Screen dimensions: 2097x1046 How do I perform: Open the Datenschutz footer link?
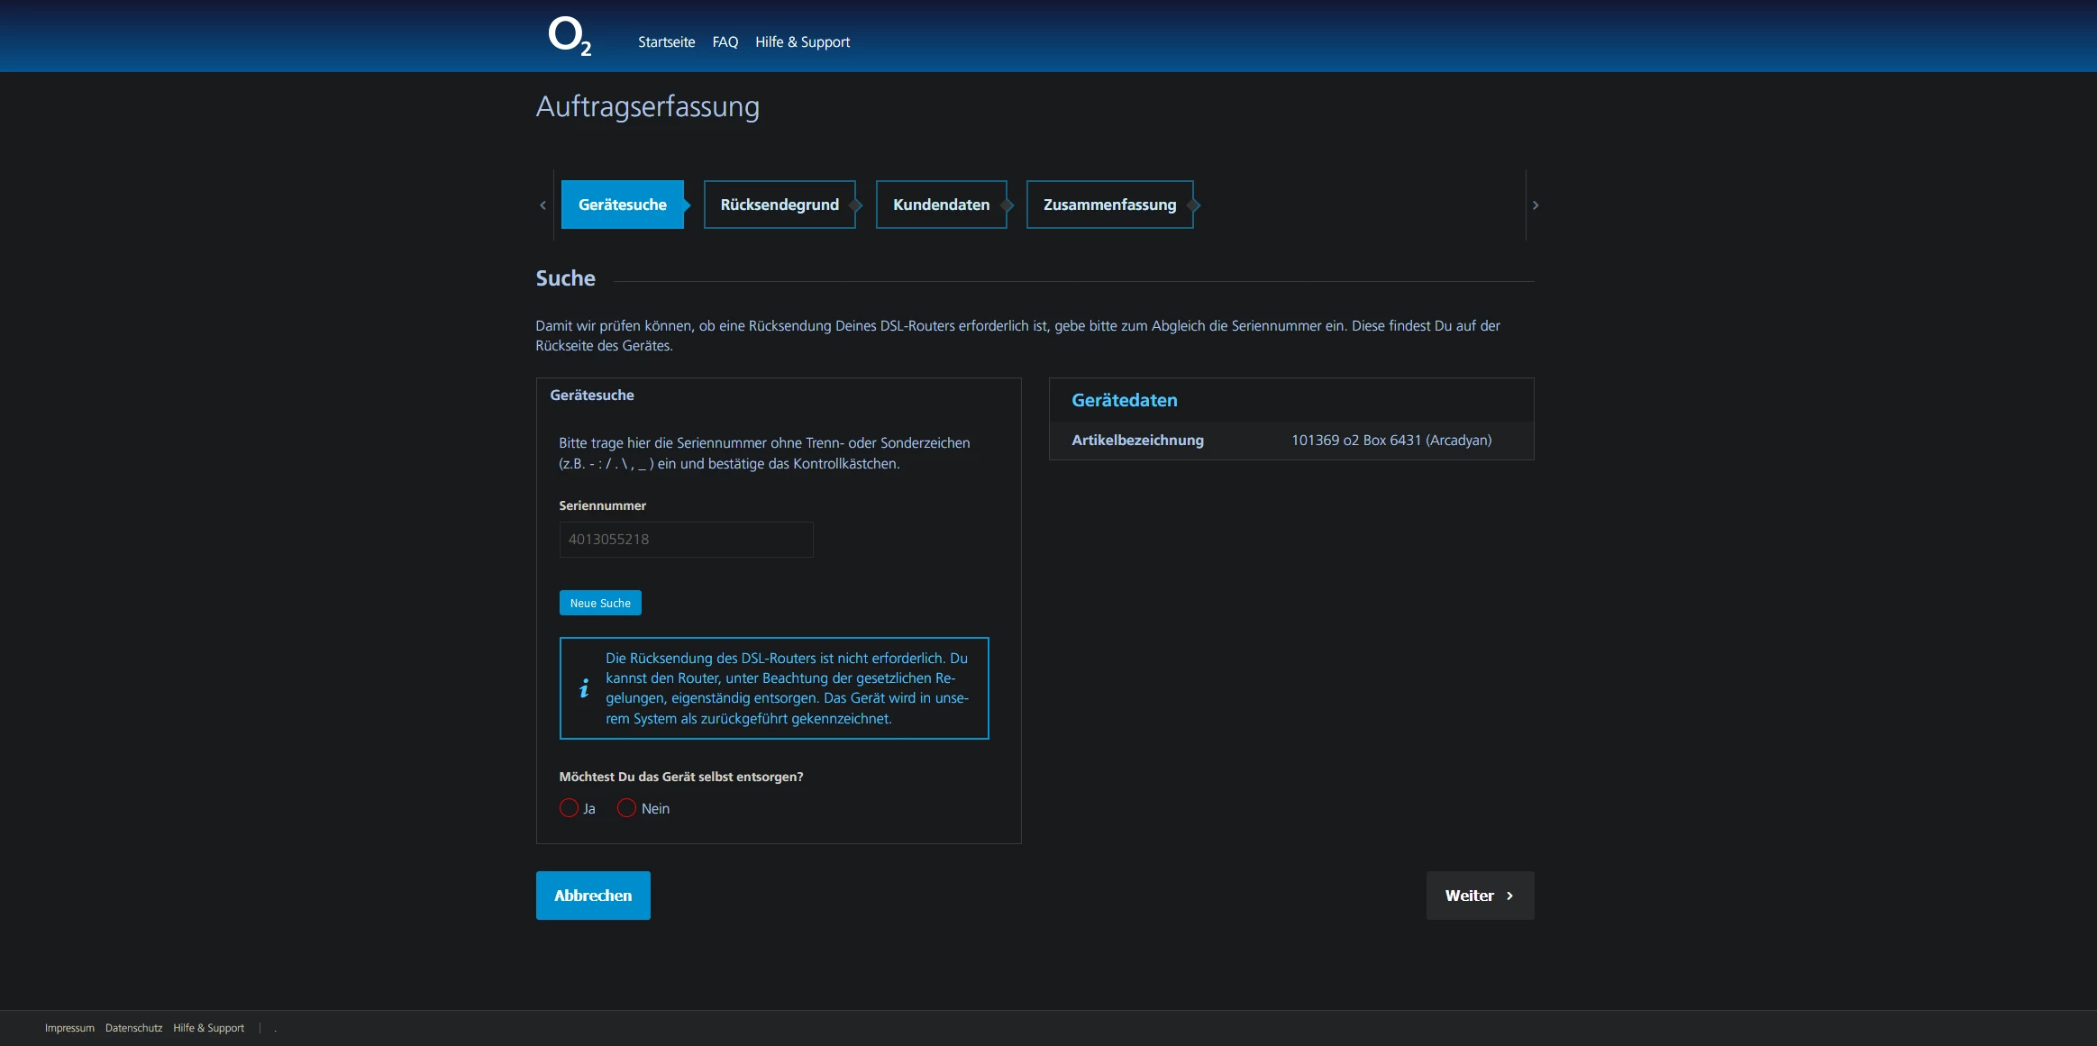[133, 1028]
